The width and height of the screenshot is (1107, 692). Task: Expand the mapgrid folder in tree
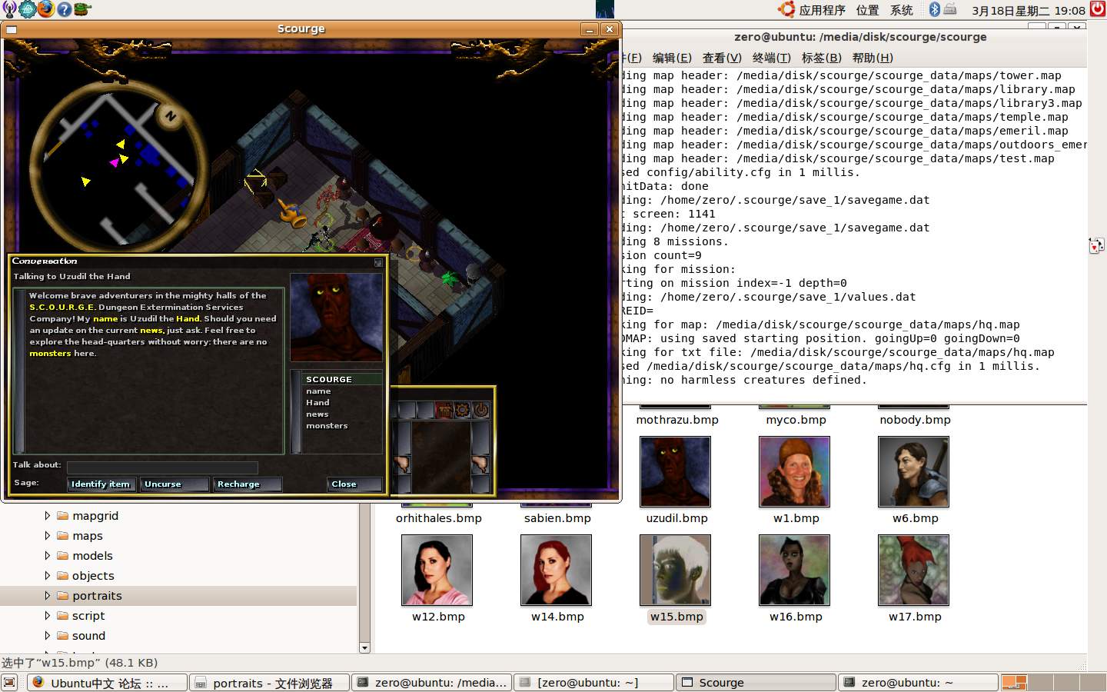click(x=47, y=516)
